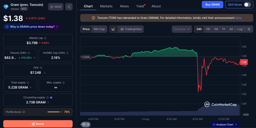The image size is (256, 128).
Task: Click the Market cap info icon
Action: 45,38
